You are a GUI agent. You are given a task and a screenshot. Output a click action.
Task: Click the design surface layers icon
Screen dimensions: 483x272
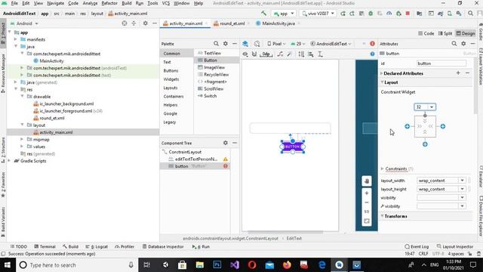(x=245, y=44)
